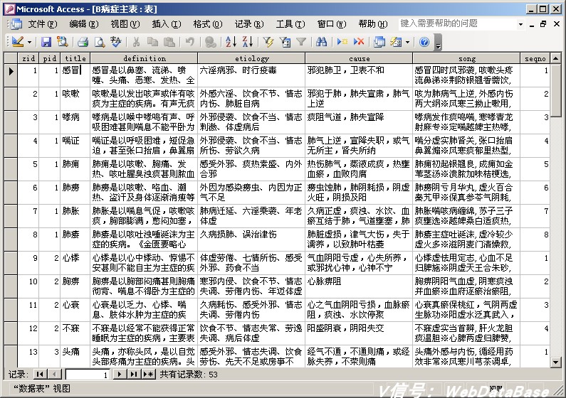Open the New Object dropdown arrow
This screenshot has width=566, height=398.
(x=407, y=42)
